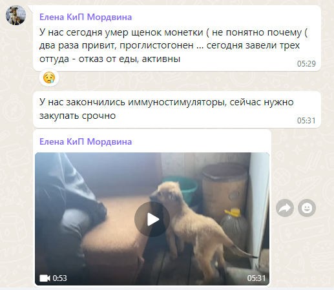Viewport: 334px width, 290px height.
Task: Click the word проглистогонен in first message
Action: 156,45
